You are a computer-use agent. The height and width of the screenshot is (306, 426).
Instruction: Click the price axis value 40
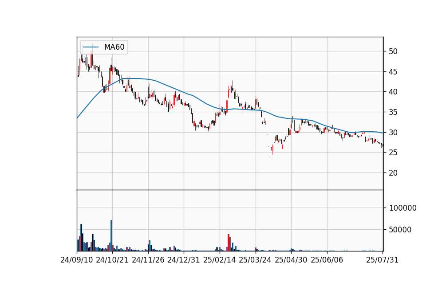393,92
